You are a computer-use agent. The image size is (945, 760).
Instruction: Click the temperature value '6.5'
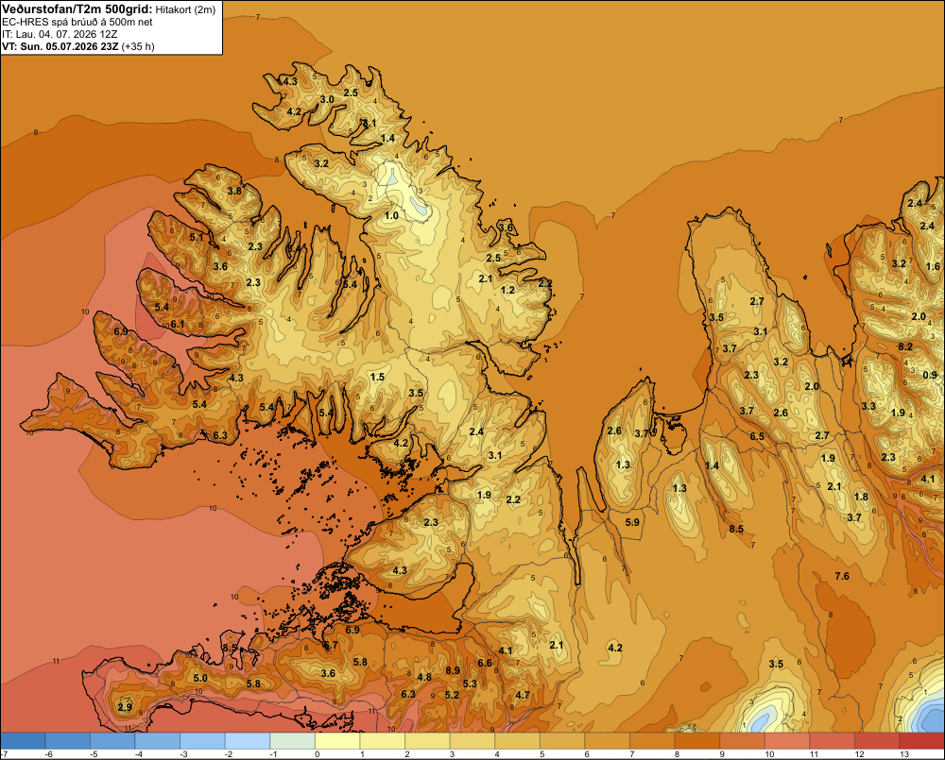click(757, 436)
